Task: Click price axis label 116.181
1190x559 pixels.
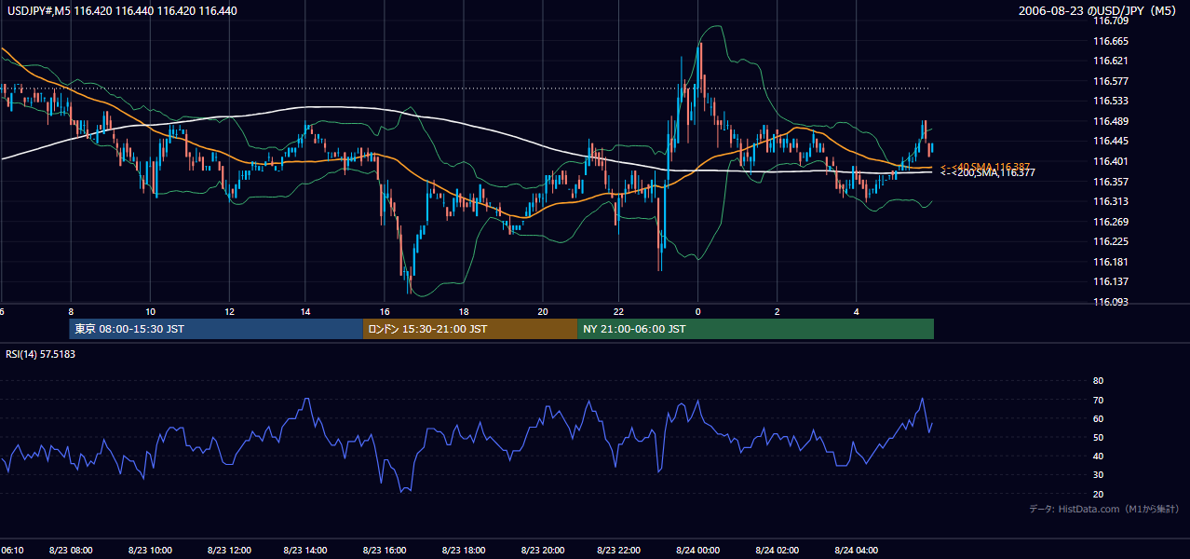Action: tap(1111, 262)
